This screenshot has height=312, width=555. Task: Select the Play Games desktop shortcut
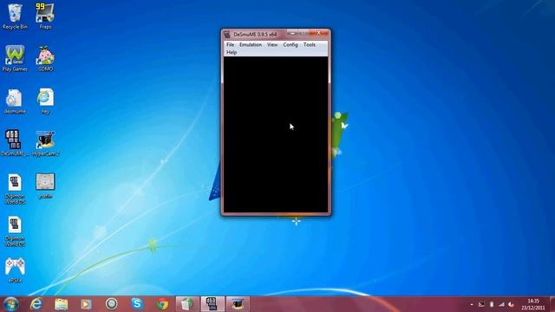click(15, 59)
